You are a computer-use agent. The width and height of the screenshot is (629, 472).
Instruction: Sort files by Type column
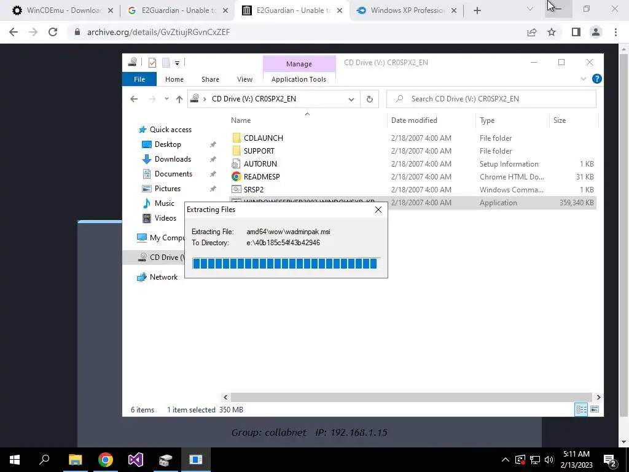(x=487, y=120)
